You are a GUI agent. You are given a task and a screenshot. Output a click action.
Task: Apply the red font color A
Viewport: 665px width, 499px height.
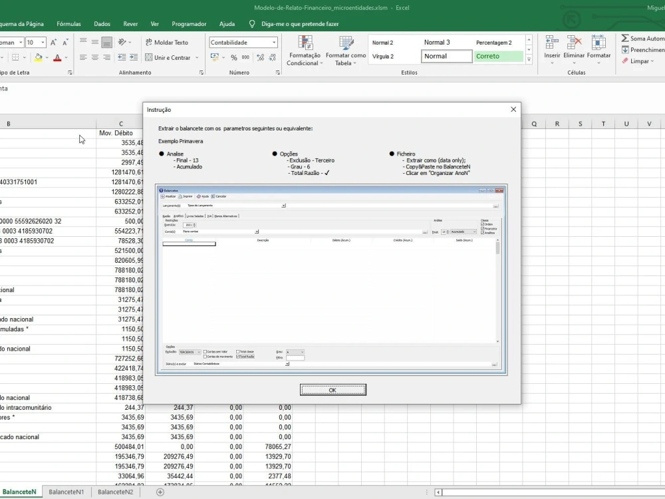coord(57,57)
